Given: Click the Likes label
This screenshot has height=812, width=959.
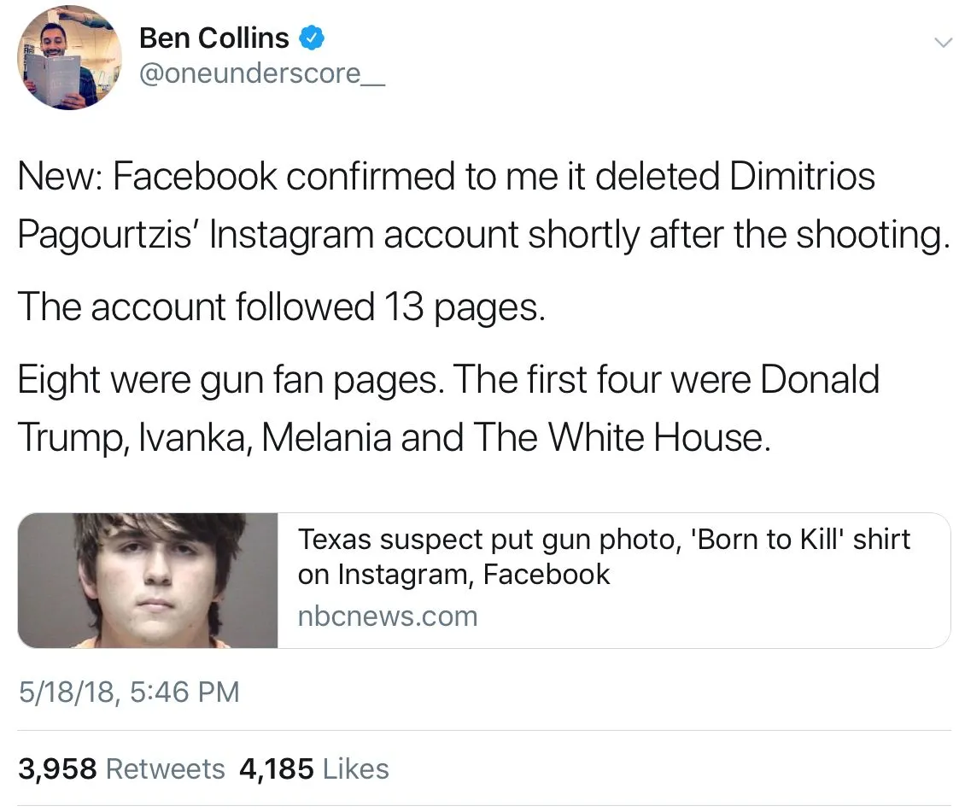Looking at the screenshot, I should (x=356, y=768).
